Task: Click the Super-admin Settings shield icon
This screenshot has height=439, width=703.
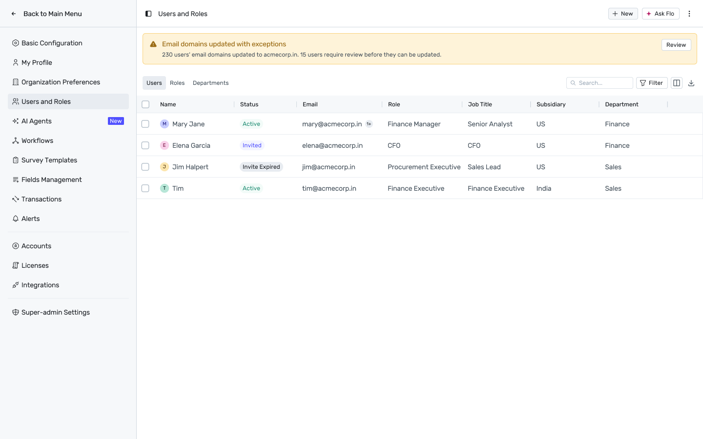Action: (16, 312)
